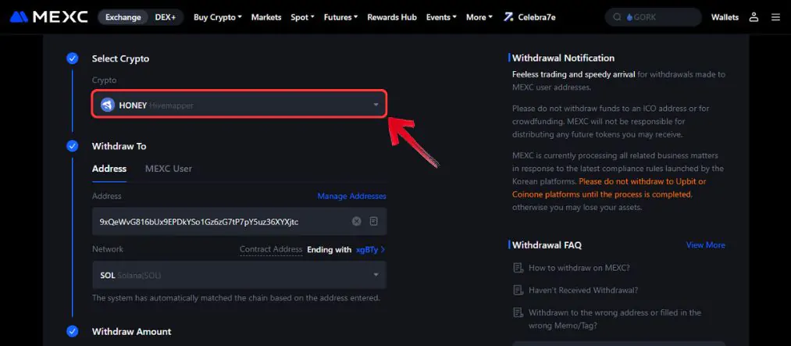The image size is (791, 346).
Task: Expand the Spot menu
Action: tap(302, 17)
